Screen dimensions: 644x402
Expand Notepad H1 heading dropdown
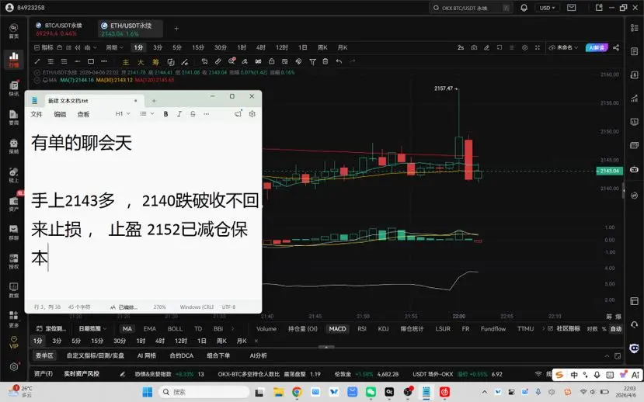(123, 113)
